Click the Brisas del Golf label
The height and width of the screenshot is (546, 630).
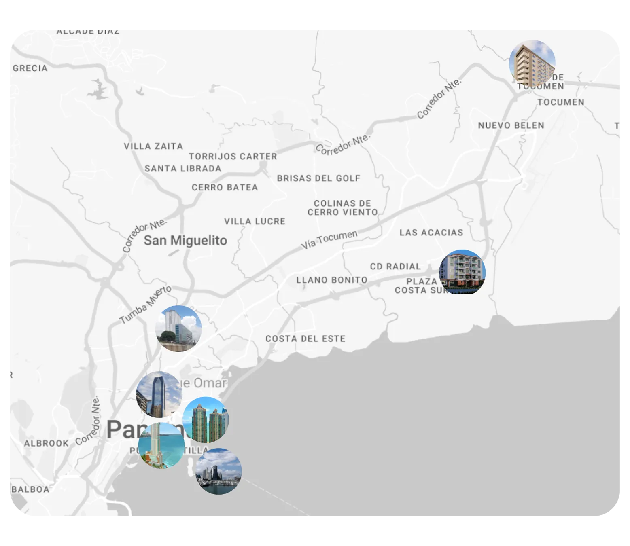point(318,178)
